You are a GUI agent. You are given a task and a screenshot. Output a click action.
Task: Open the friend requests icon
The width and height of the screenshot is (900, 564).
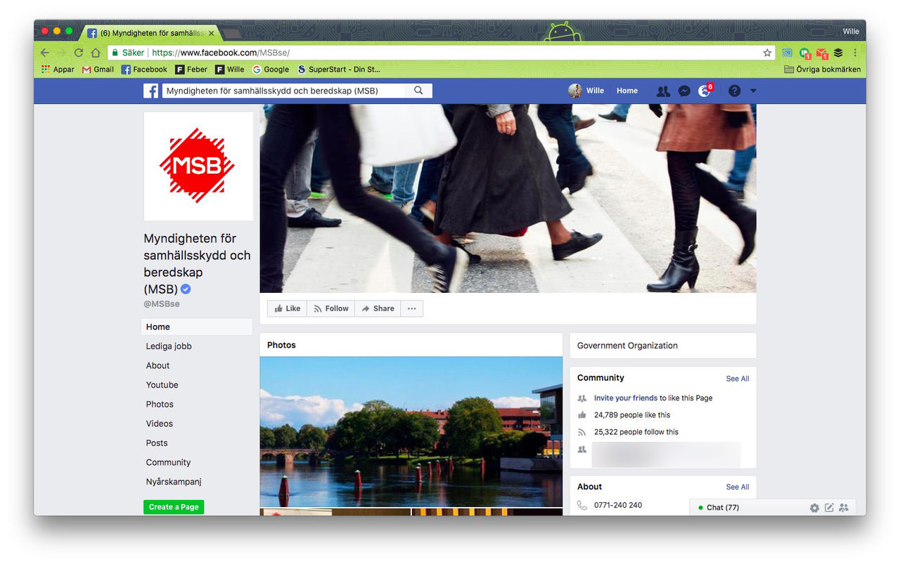663,91
